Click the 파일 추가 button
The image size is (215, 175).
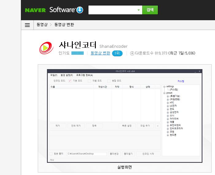tap(145, 126)
